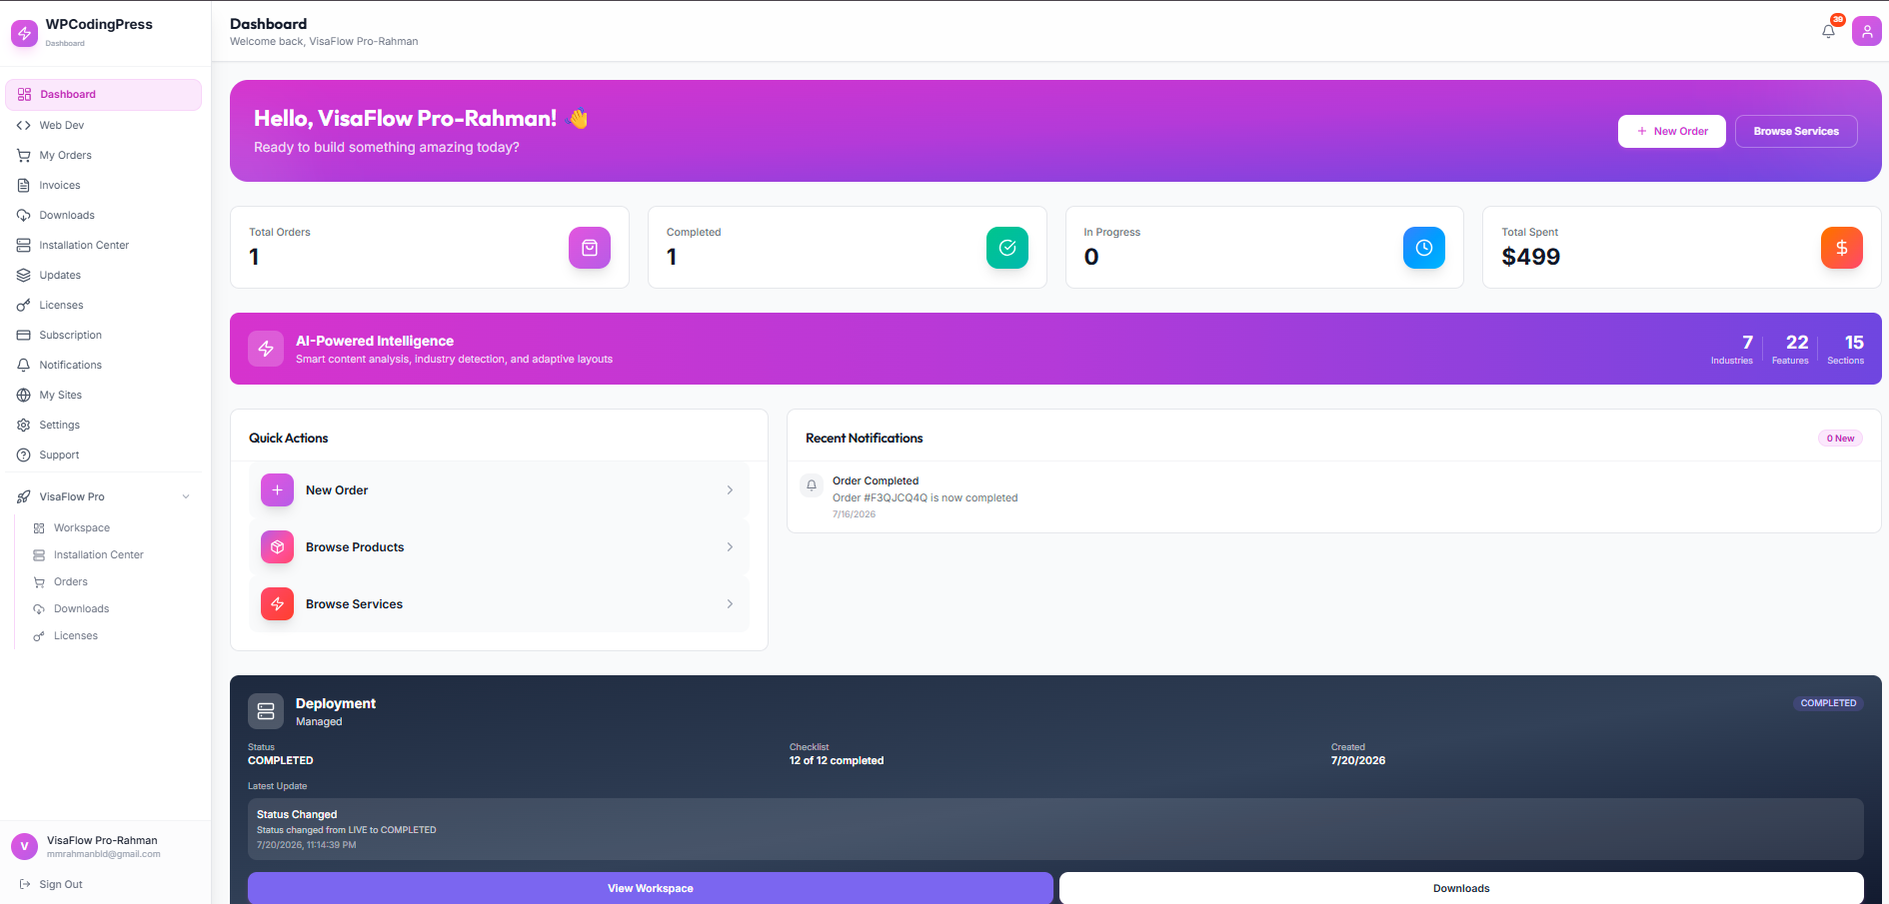Click the Downloads cloud icon in main menu
Viewport: 1889px width, 904px height.
pyautogui.click(x=24, y=216)
